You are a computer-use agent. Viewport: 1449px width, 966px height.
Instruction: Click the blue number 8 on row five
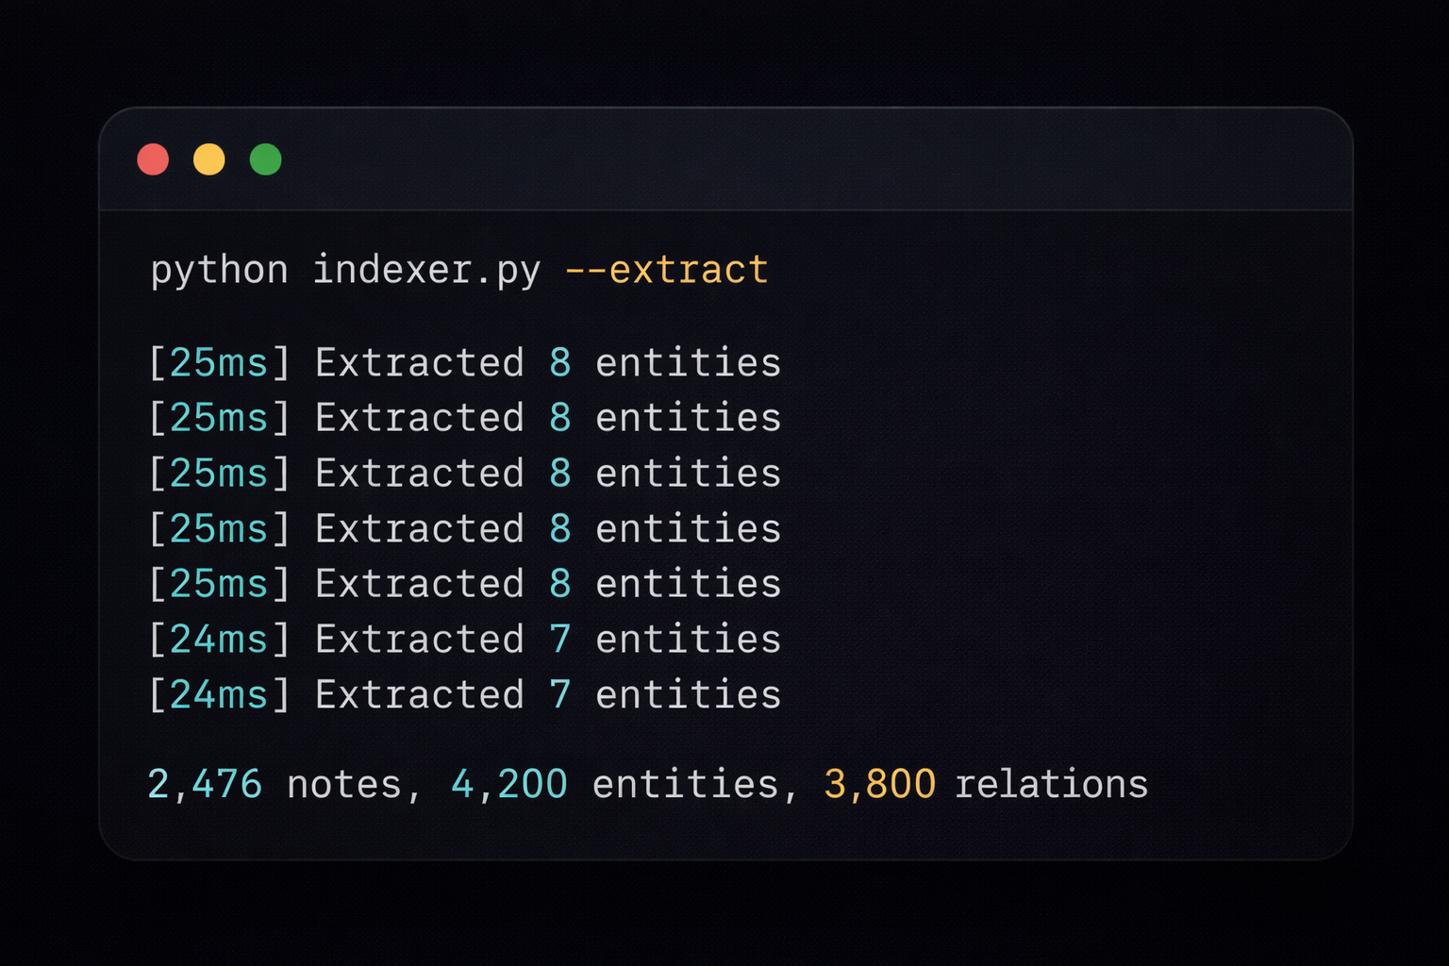click(x=560, y=583)
